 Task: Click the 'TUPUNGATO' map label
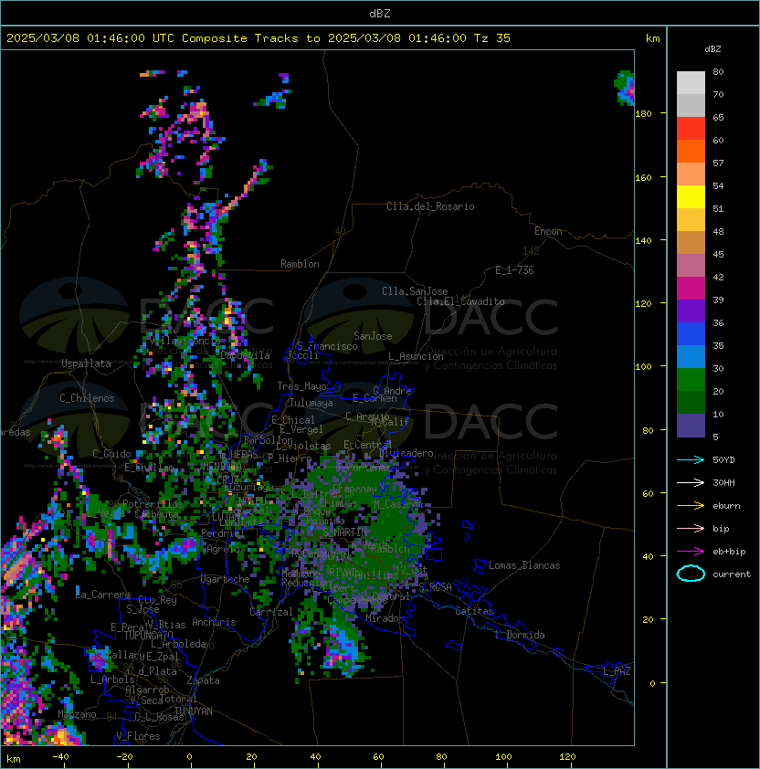tap(148, 635)
